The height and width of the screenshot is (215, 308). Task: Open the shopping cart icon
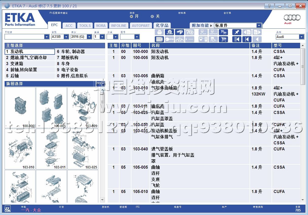(223, 39)
